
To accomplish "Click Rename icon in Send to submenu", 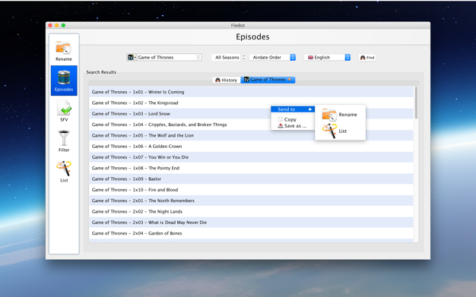I will point(329,115).
